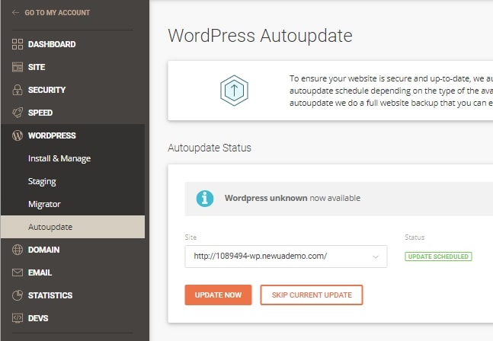Viewport: 493px width, 341px height.
Task: Click the Site layout icon
Action: pyautogui.click(x=18, y=67)
